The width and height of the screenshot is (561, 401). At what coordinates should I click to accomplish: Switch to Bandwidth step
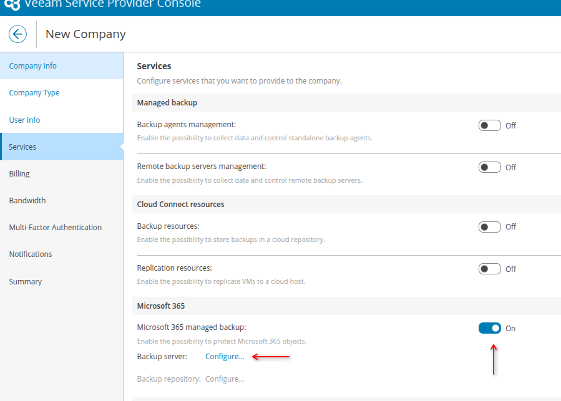[27, 200]
